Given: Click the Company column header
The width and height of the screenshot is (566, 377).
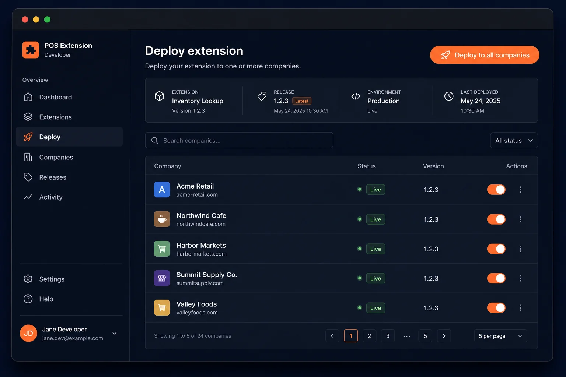Looking at the screenshot, I should click(168, 166).
